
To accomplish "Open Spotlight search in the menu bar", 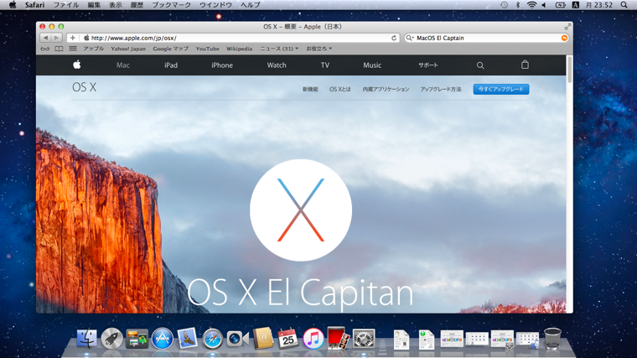I will click(x=624, y=5).
